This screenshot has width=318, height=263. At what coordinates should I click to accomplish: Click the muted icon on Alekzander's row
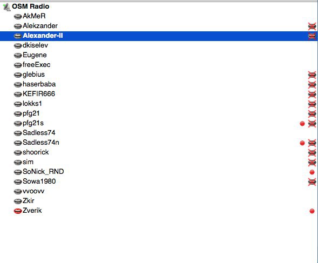(x=312, y=26)
